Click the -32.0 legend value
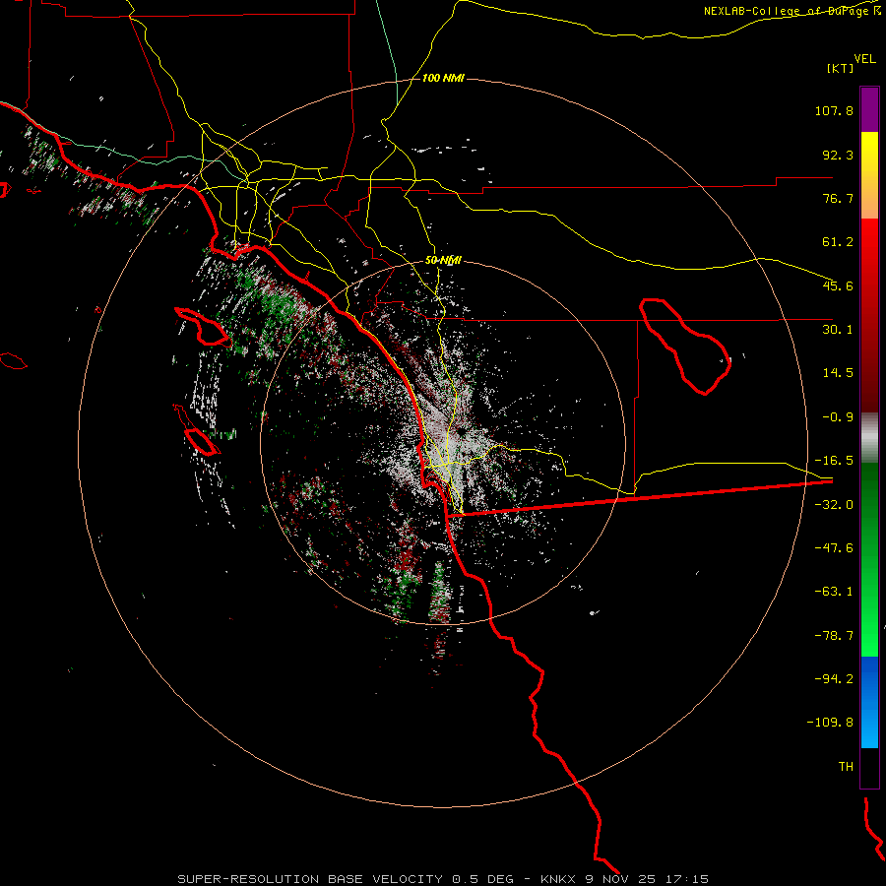Viewport: 886px width, 886px height. 834,505
